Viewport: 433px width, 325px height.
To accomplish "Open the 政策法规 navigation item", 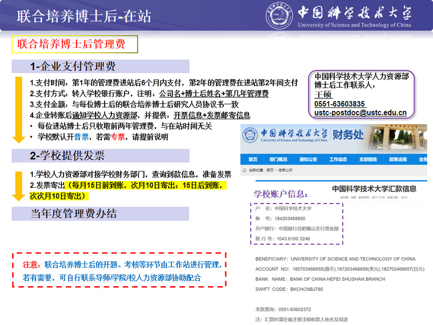I will coord(398,160).
